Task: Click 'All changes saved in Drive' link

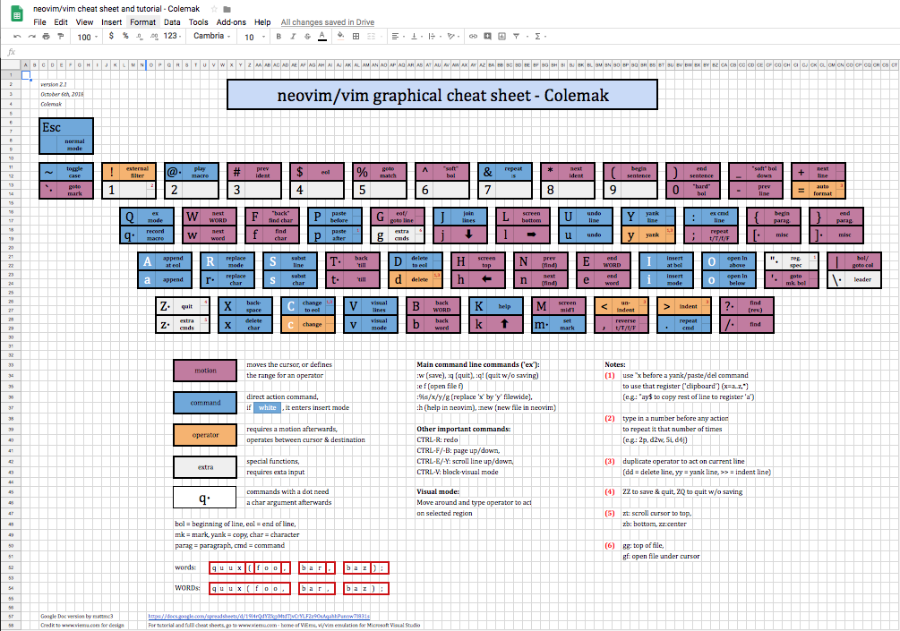Action: coord(327,22)
